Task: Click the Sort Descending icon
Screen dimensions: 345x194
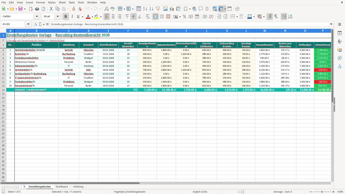Action: click(x=152, y=9)
